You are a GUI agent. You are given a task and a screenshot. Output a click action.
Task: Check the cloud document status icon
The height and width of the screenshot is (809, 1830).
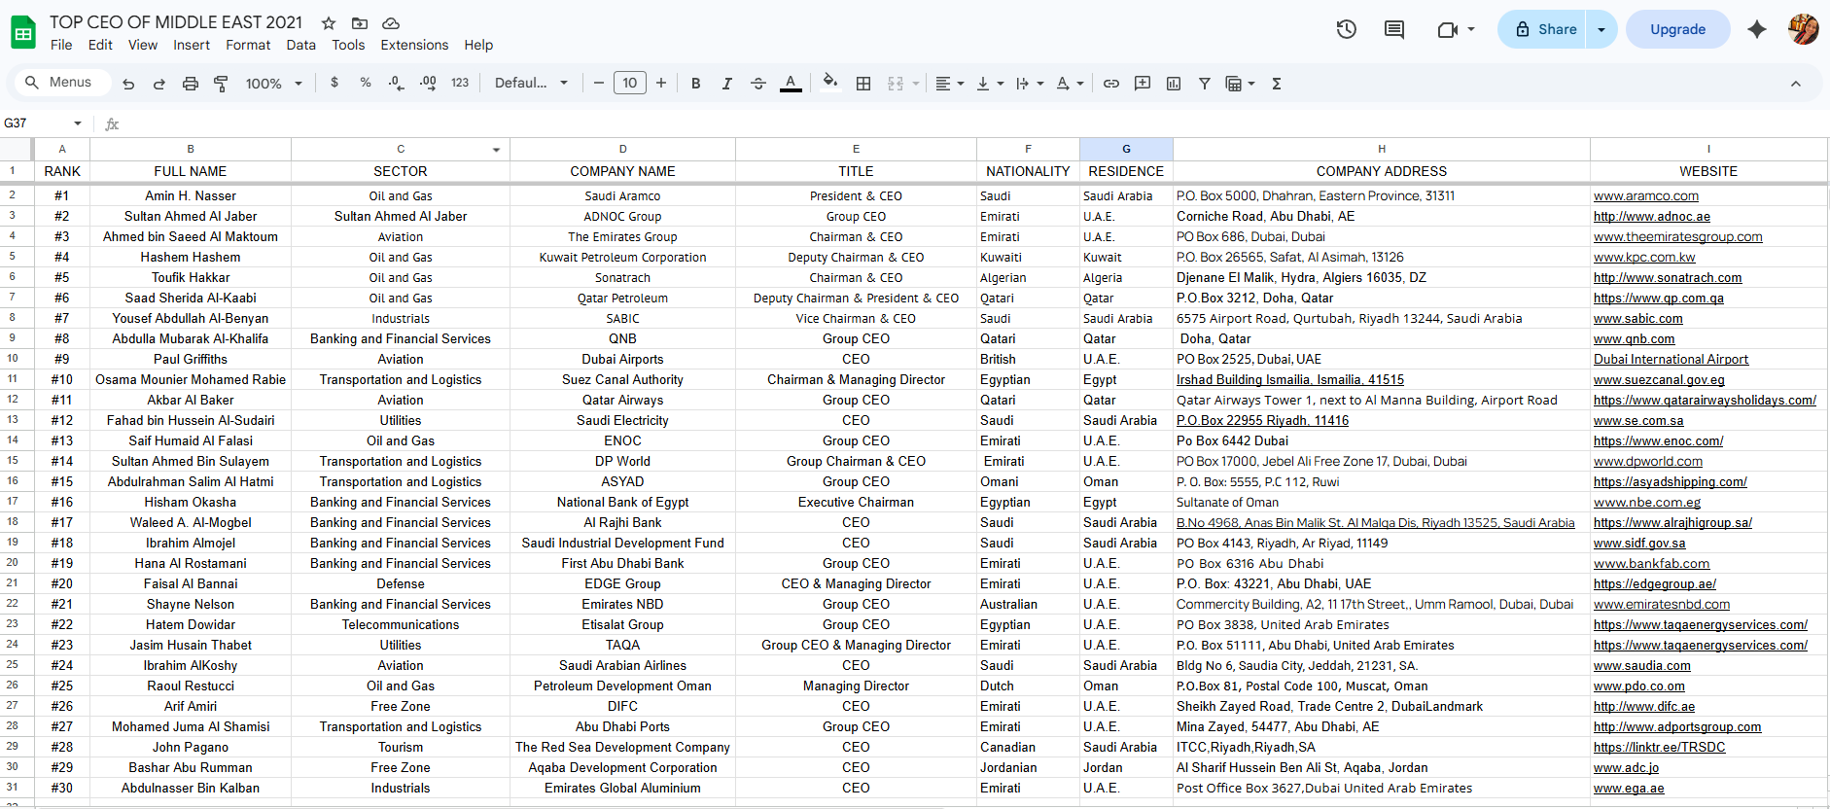tap(391, 22)
